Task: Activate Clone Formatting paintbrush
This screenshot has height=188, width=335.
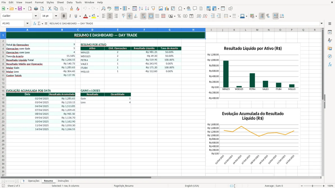Action: [71, 9]
